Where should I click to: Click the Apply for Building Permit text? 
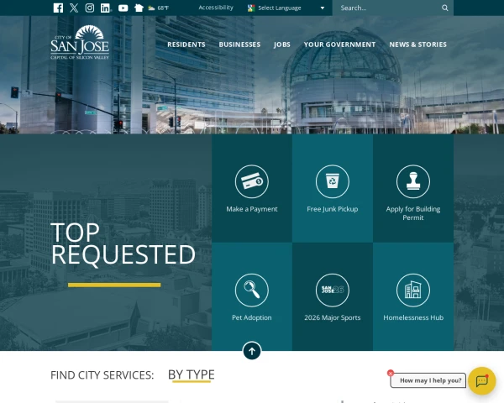(413, 213)
